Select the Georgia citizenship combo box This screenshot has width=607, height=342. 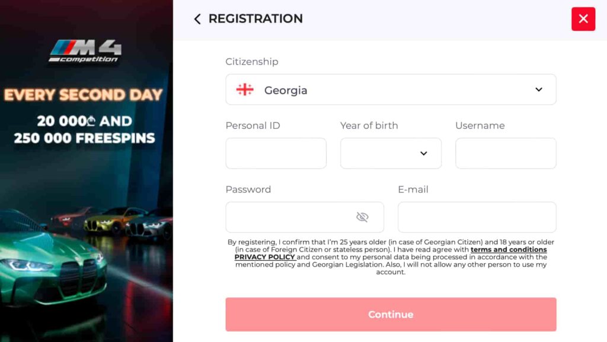pyautogui.click(x=391, y=90)
